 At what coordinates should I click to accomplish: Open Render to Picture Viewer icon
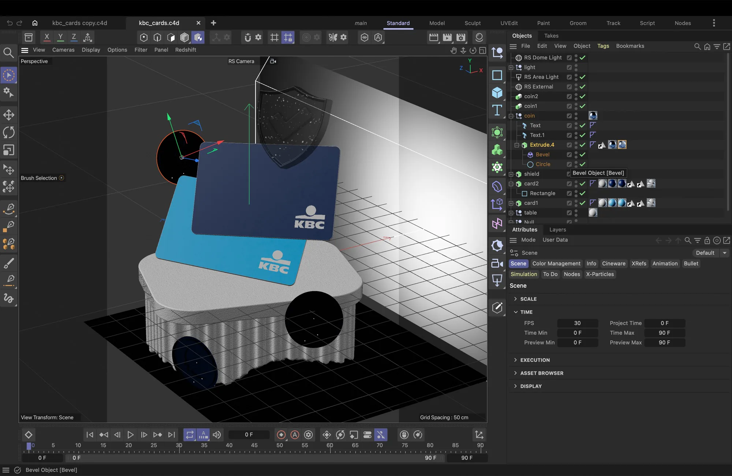coord(447,37)
